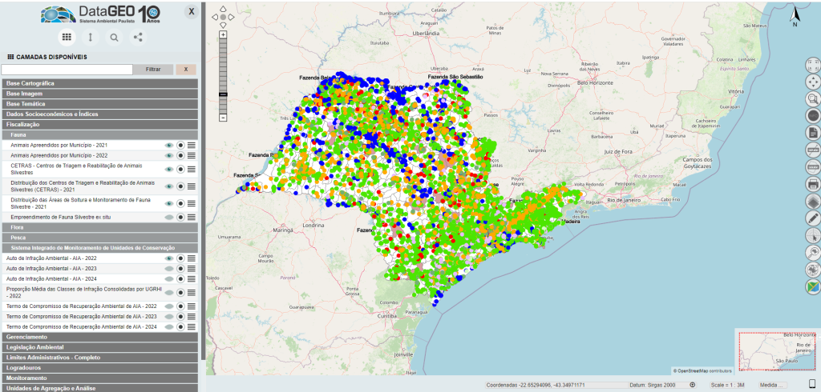Click the magnifier search icon in header
The width and height of the screenshot is (821, 392).
114,37
